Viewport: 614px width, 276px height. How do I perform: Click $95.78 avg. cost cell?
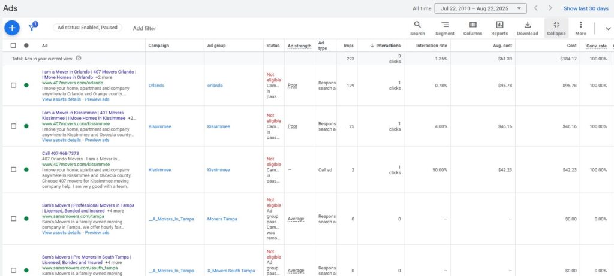click(x=505, y=86)
